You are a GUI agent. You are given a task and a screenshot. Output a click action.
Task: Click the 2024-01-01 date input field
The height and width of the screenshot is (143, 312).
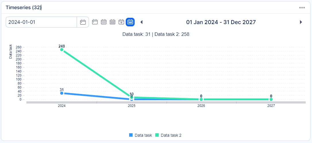(41, 22)
